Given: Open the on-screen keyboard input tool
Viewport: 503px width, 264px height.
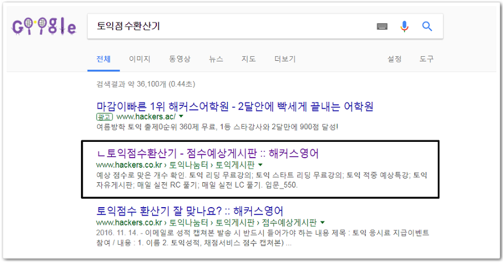Looking at the screenshot, I should coord(382,26).
